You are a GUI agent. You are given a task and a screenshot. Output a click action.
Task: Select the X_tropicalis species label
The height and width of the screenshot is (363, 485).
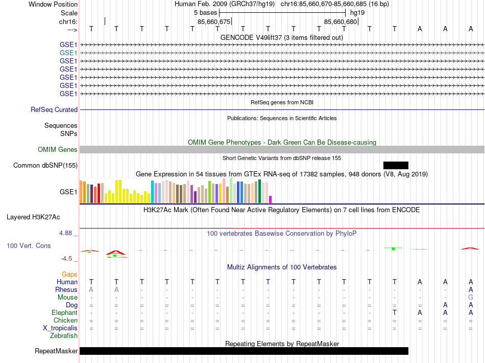(60, 328)
